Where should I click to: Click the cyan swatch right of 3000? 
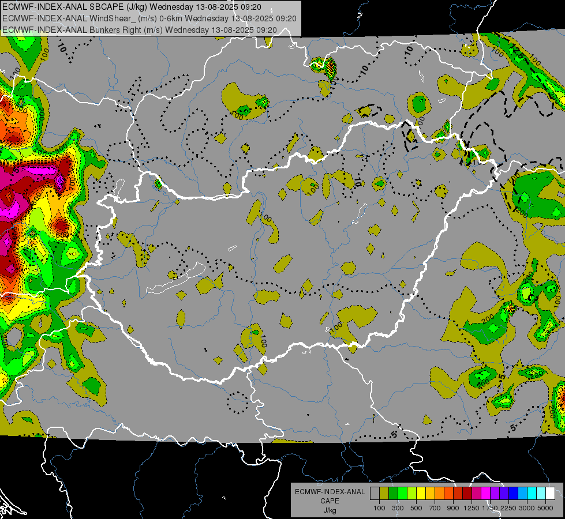click(x=532, y=493)
